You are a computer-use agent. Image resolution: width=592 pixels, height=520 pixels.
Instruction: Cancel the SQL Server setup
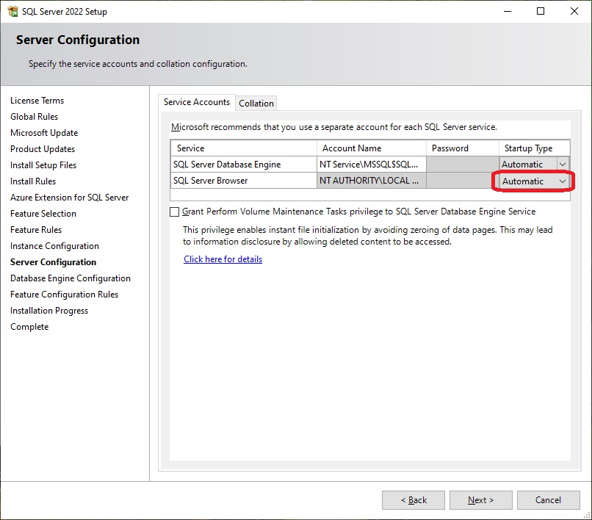click(548, 500)
